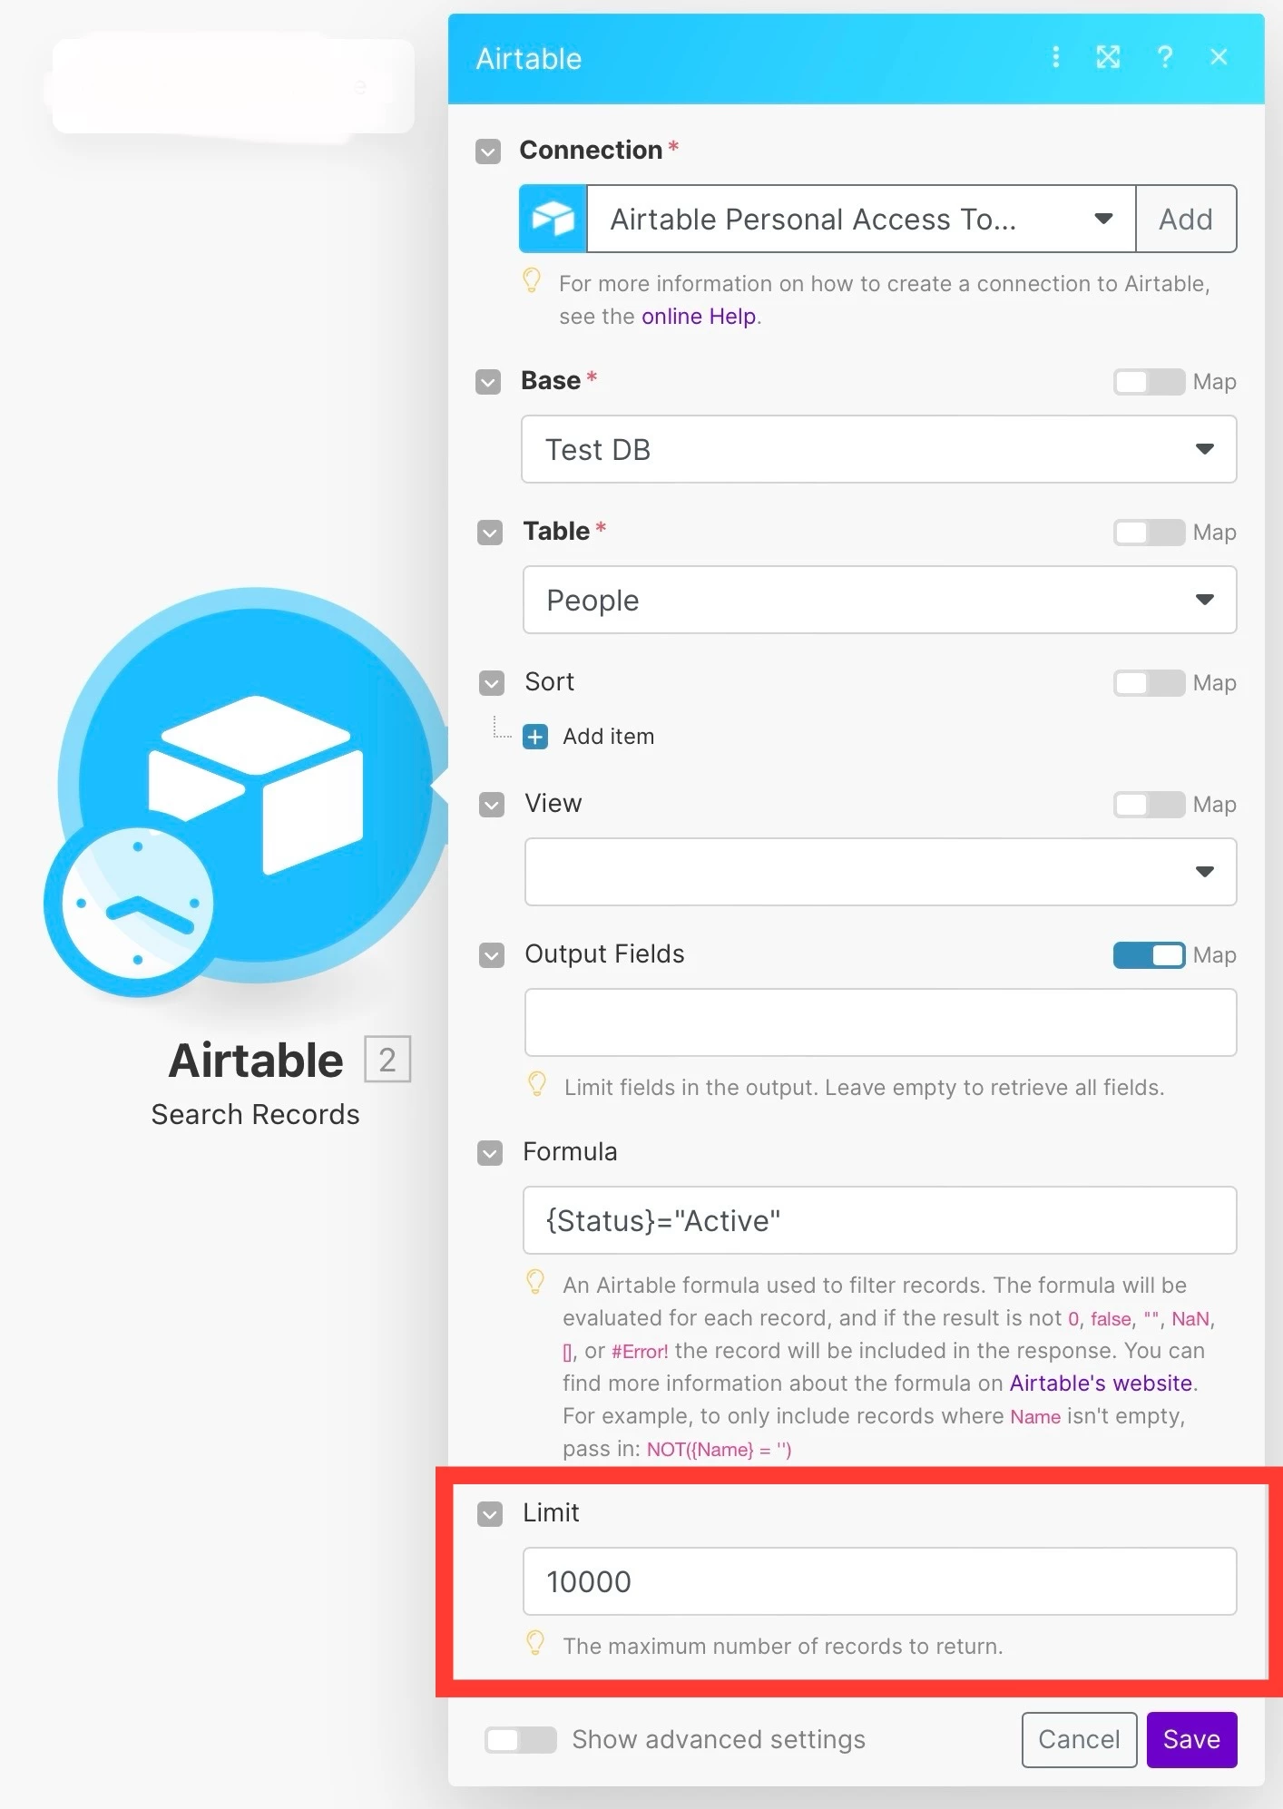Collapse the Base section chevron
This screenshot has width=1283, height=1809.
pos(488,382)
